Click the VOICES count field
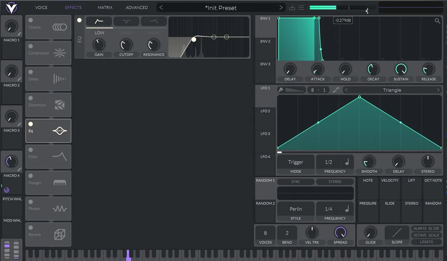Screen dimensions: 447x261 click(265, 233)
